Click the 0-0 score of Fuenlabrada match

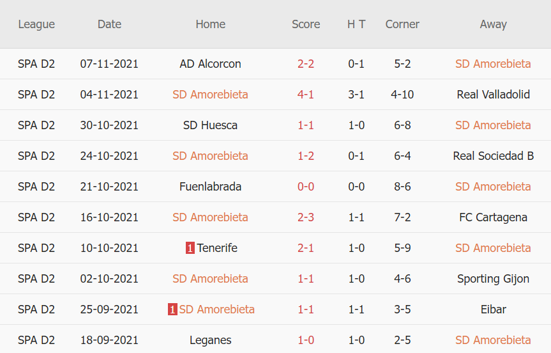pos(306,187)
